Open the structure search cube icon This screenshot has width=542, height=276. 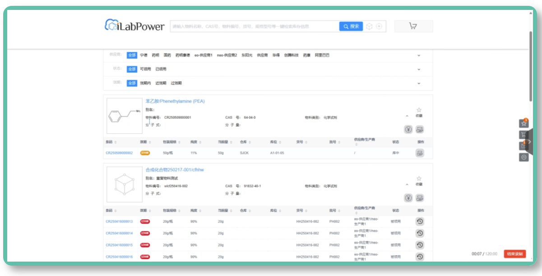369,27
